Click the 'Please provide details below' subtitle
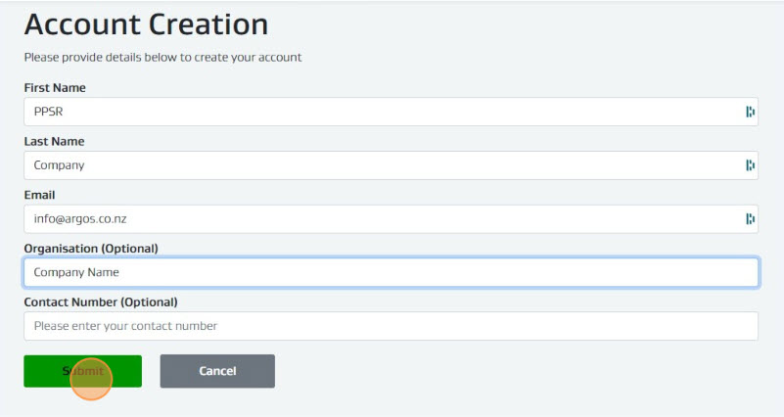 (163, 57)
